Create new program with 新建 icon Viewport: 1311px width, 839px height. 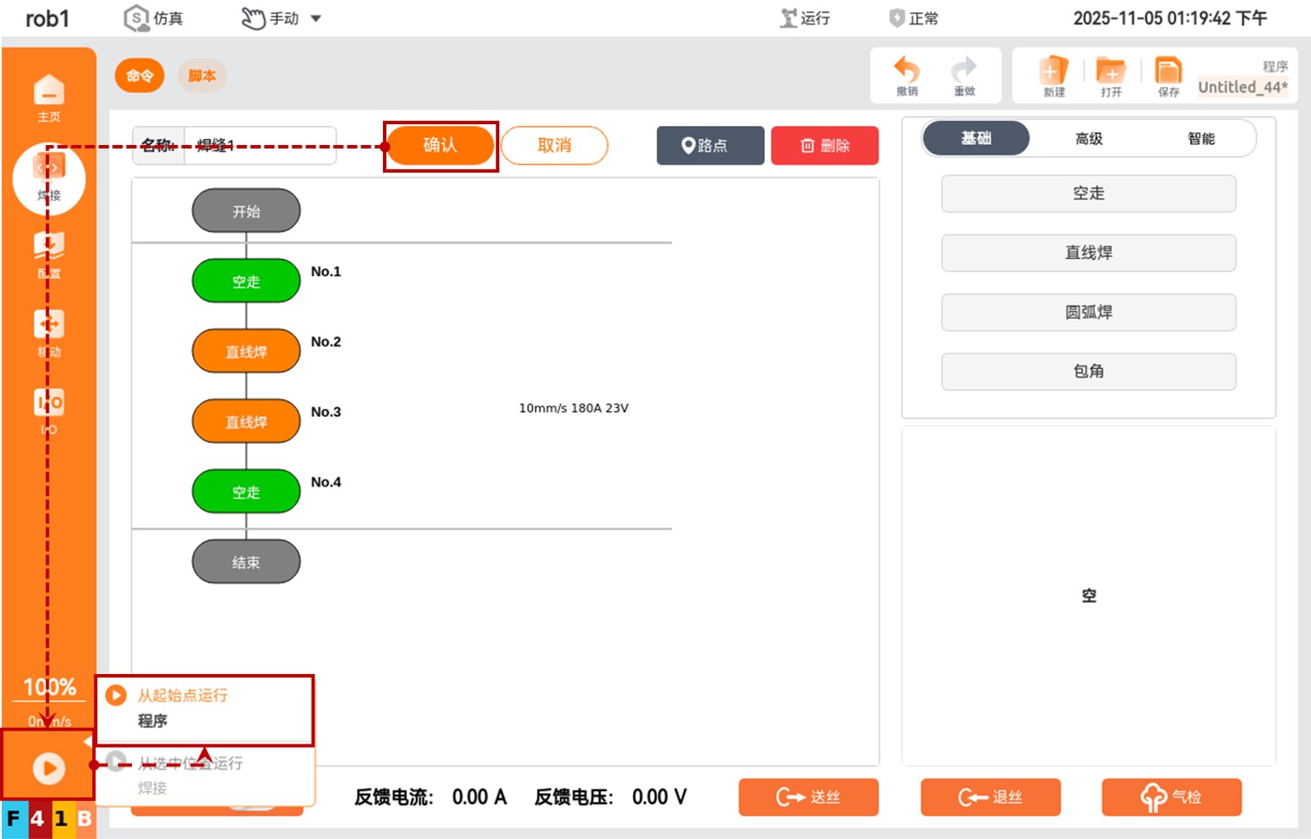coord(1053,76)
